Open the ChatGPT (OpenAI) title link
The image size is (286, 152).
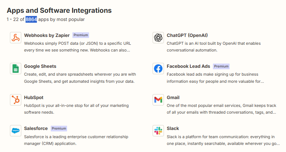tap(187, 35)
